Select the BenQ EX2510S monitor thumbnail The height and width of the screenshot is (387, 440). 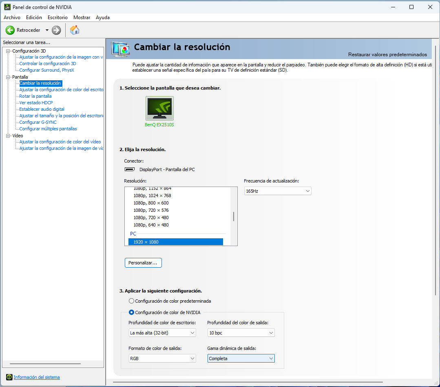pos(159,108)
